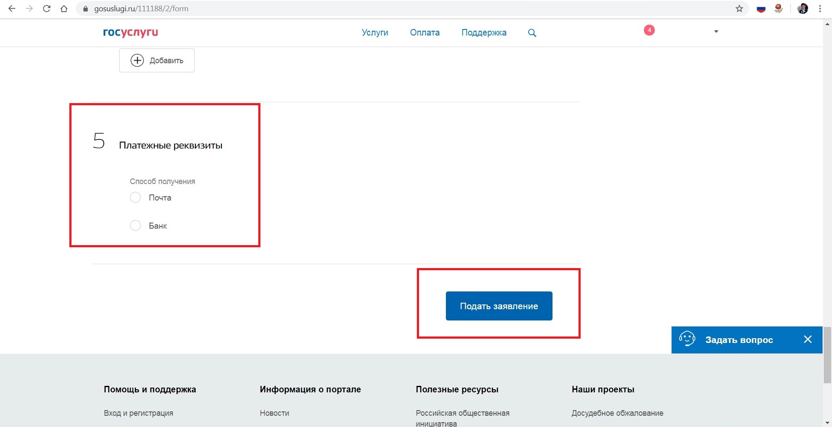This screenshot has width=832, height=427.
Task: Click the Gosuslugi logo
Action: [x=130, y=32]
